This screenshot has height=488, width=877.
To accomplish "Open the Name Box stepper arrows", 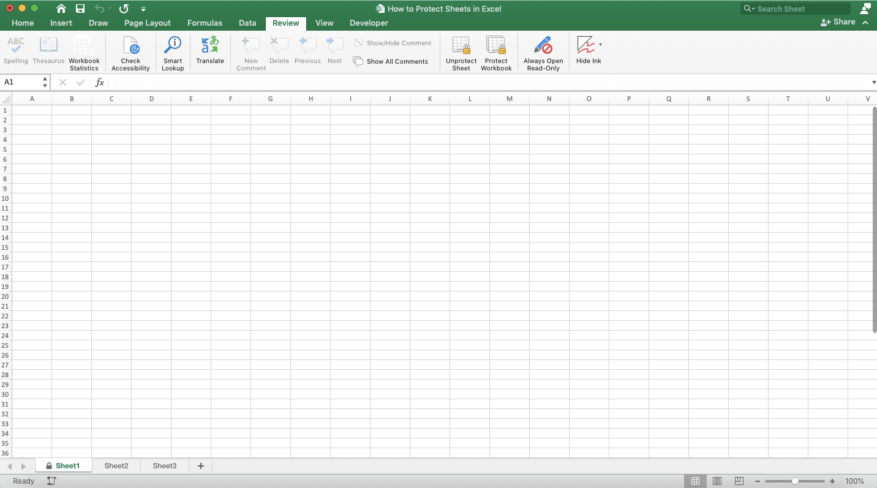I will (45, 82).
